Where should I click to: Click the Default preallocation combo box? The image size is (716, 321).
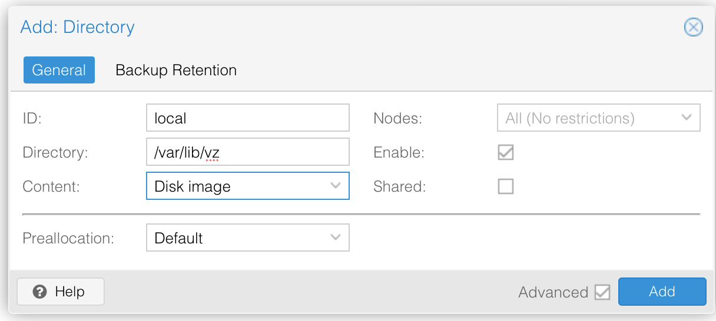248,238
